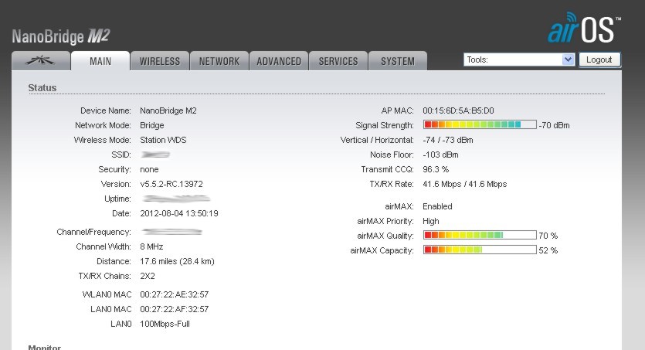
Task: Click the TX/RX Chains value 2X2
Action: pyautogui.click(x=148, y=276)
